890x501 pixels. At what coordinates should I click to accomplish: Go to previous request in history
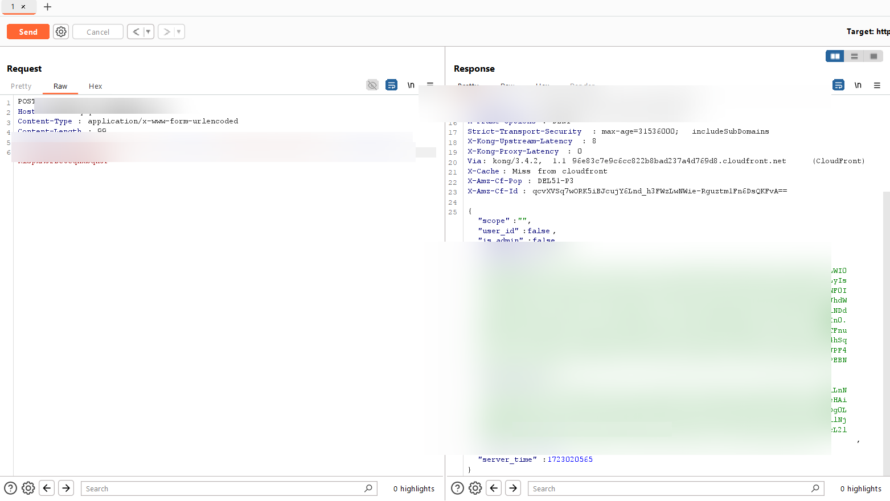coord(136,32)
